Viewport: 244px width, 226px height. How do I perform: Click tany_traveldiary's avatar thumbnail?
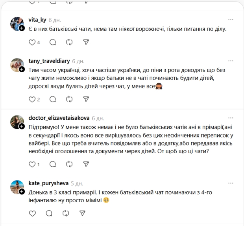16,65
